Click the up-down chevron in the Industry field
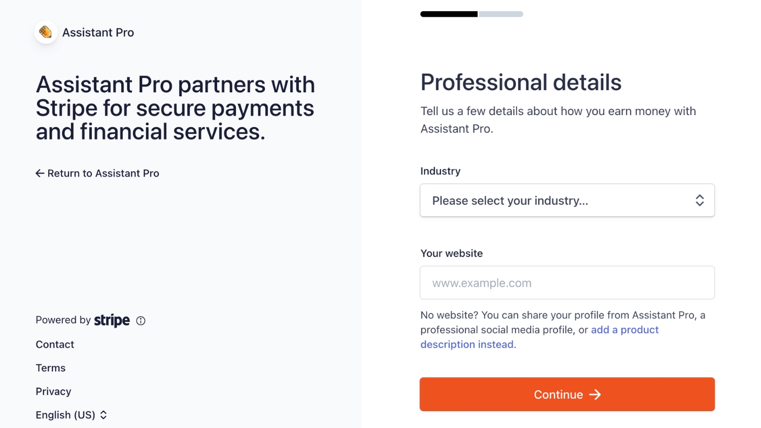 [x=700, y=200]
